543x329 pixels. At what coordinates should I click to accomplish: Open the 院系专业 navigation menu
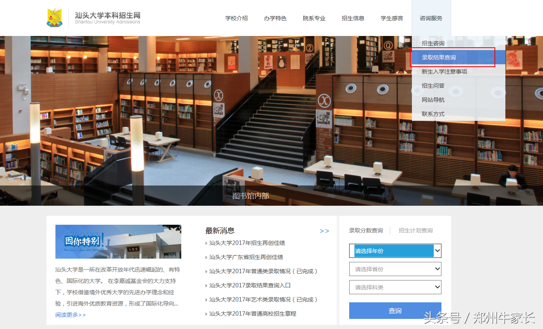tap(314, 18)
